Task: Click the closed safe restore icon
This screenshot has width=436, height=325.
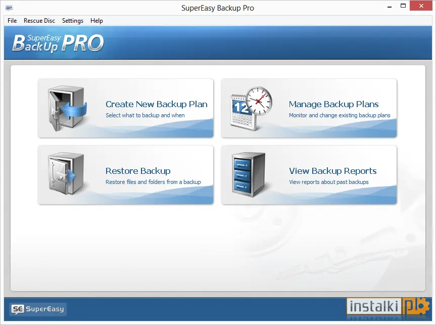Action: point(66,174)
